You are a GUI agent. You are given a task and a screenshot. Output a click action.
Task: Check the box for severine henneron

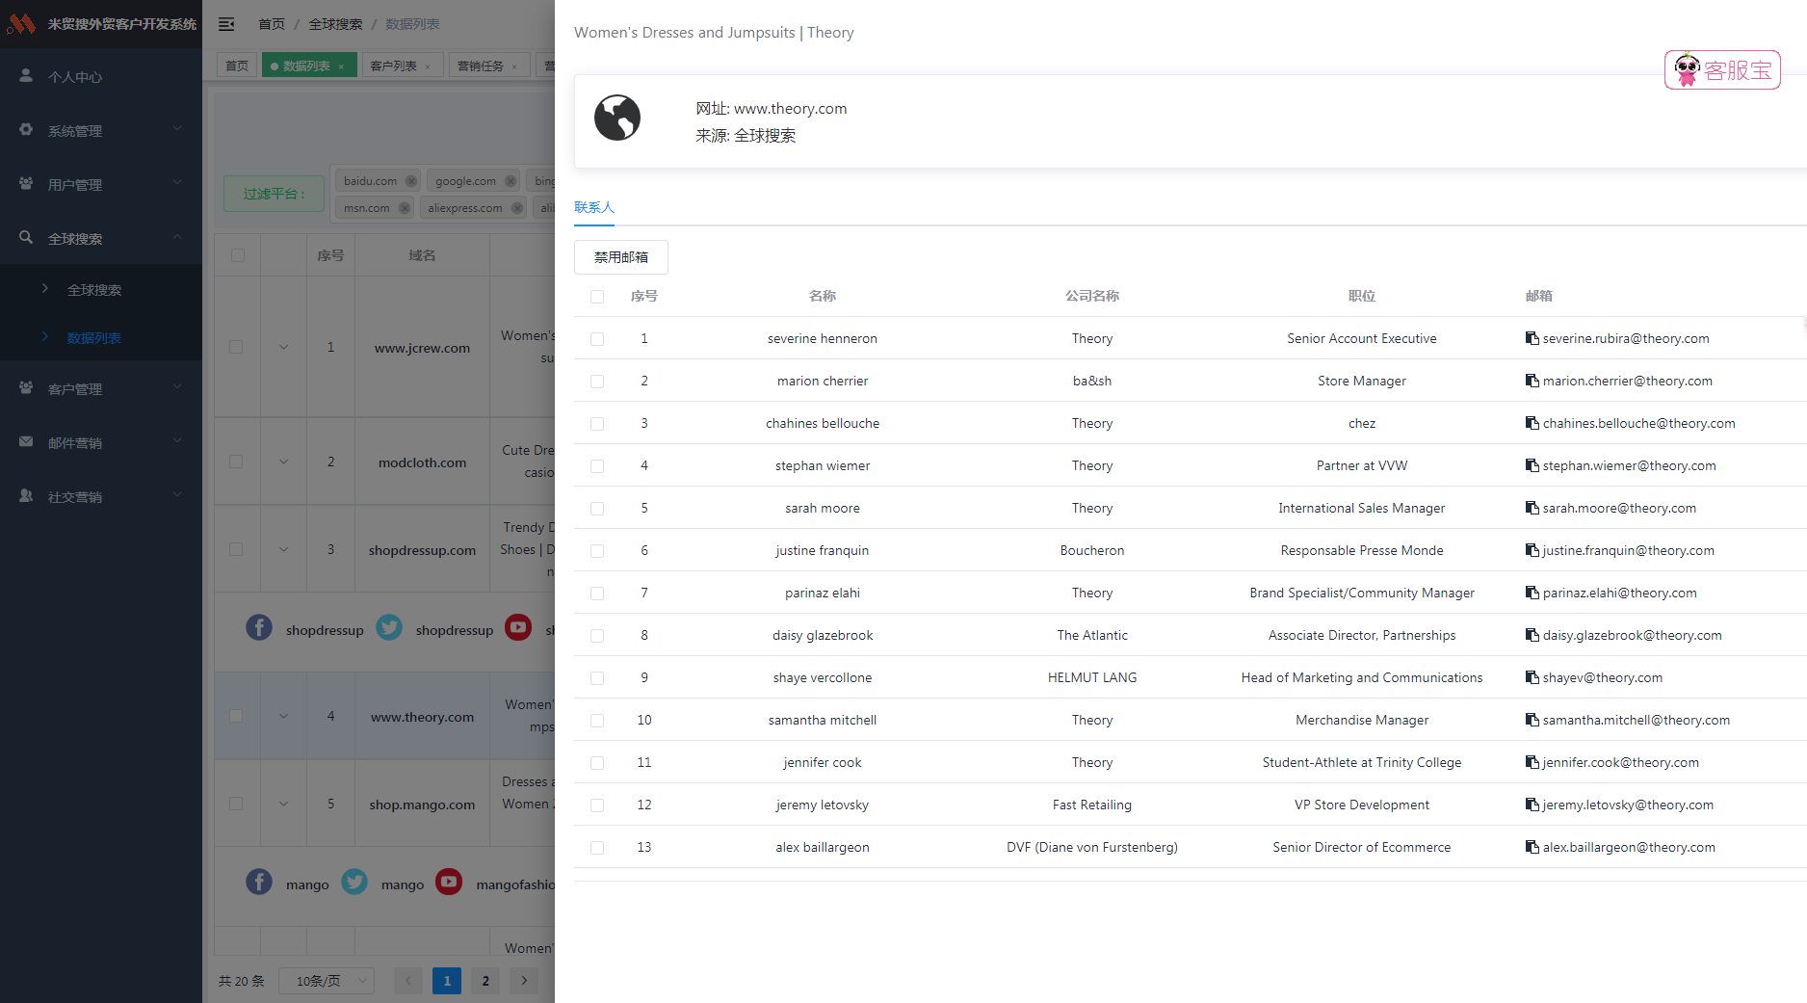click(597, 339)
